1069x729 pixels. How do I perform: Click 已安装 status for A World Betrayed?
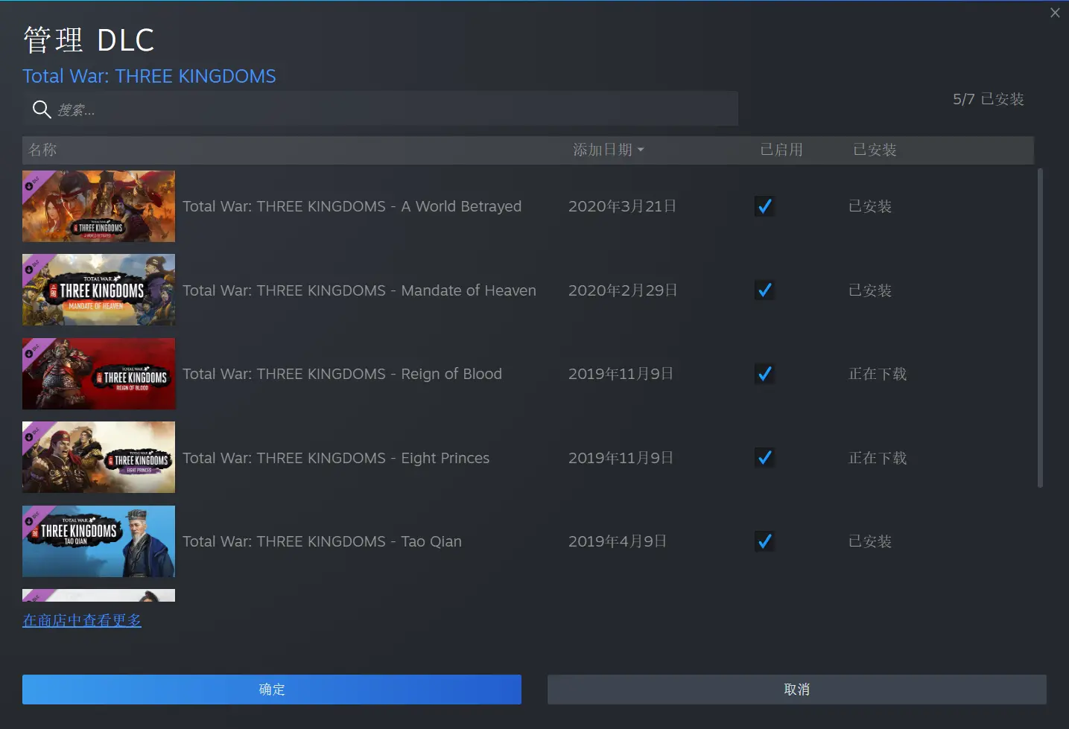(870, 206)
